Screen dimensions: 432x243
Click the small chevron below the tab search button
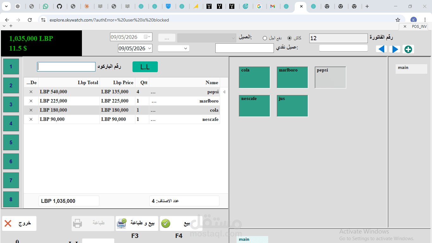(4, 26)
